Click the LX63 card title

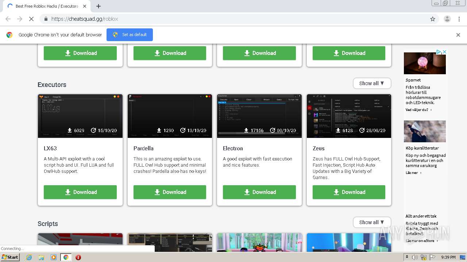point(50,148)
